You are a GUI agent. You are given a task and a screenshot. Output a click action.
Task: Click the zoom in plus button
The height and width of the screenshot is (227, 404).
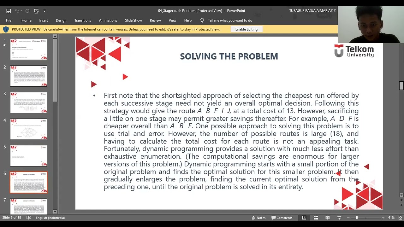pos(383,218)
